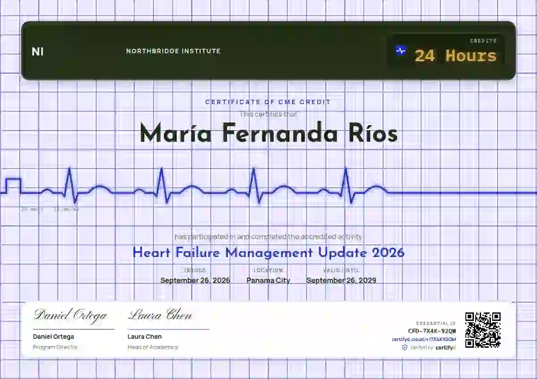Click the verified shield icon
537x379 pixels.
click(405, 347)
